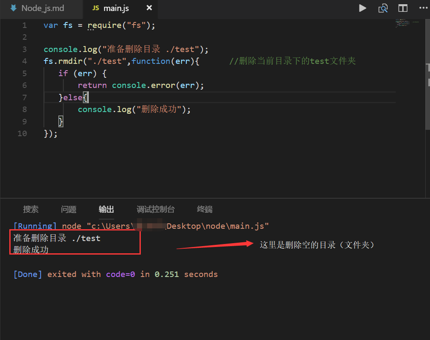Open the 搜索 panel tab
Viewport: 430px width, 340px height.
tap(31, 209)
